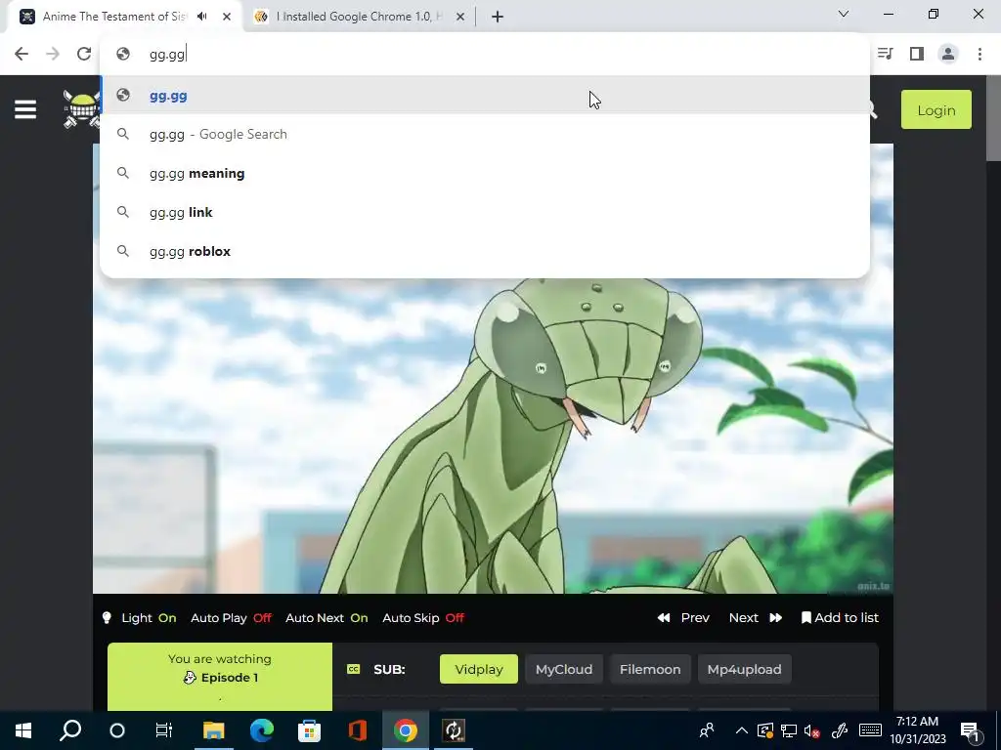The image size is (1001, 750).
Task: Toggle Auto Skip Off setting
Action: (x=422, y=617)
